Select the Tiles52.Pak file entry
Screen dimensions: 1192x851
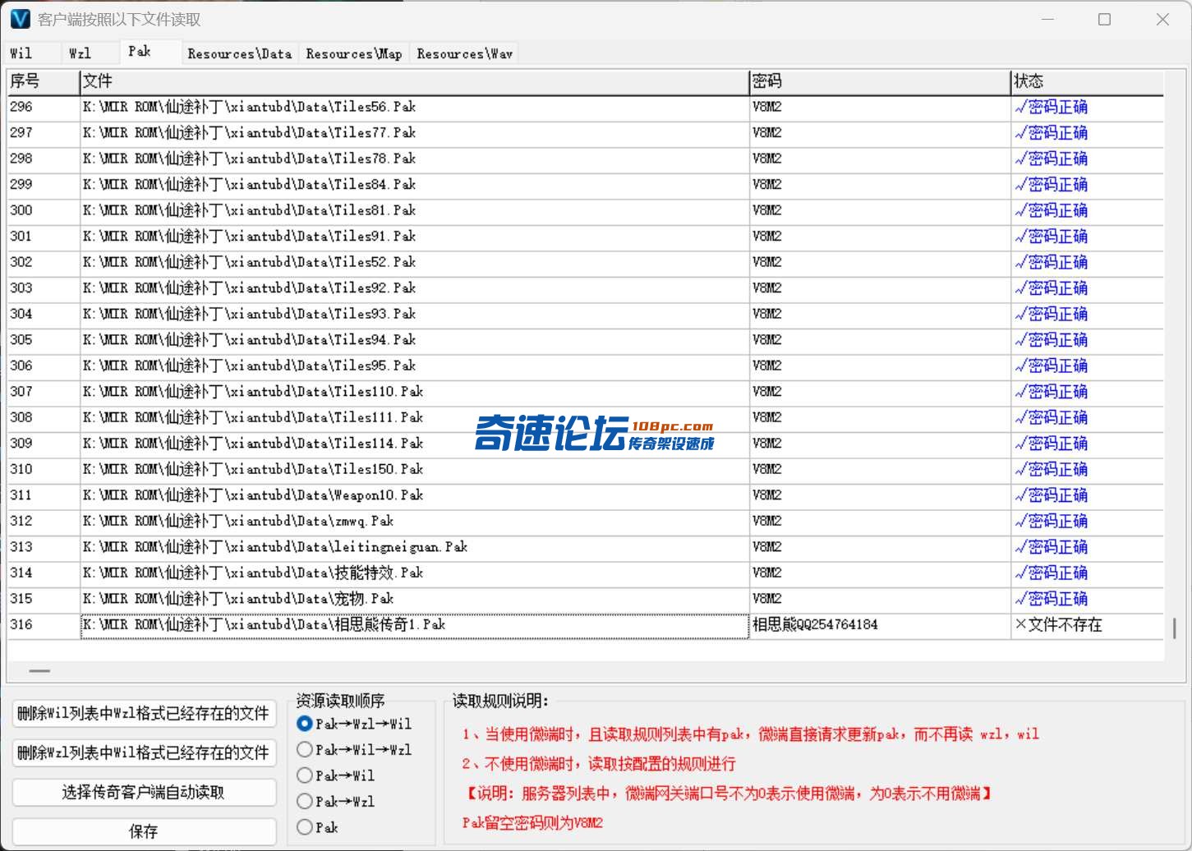(x=414, y=262)
